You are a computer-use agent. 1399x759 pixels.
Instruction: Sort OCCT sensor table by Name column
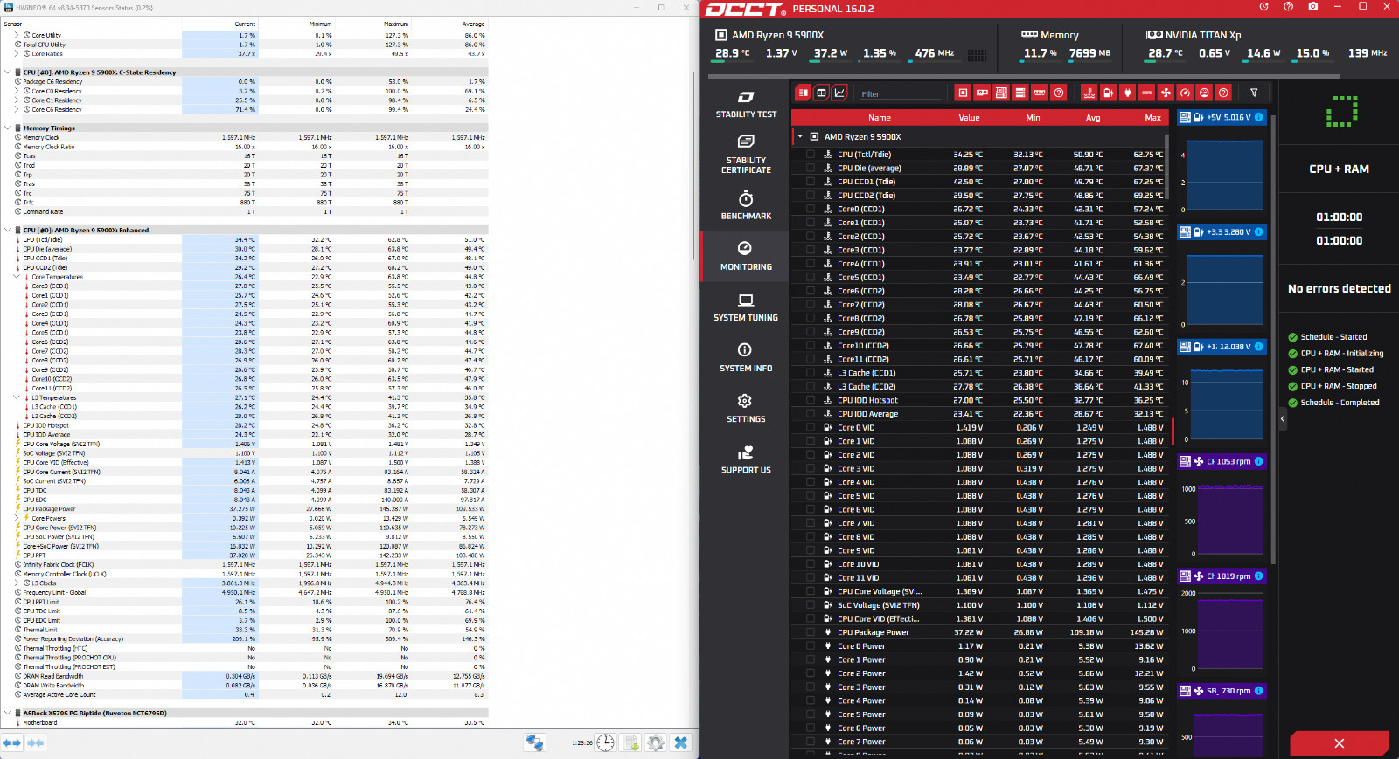pos(880,118)
